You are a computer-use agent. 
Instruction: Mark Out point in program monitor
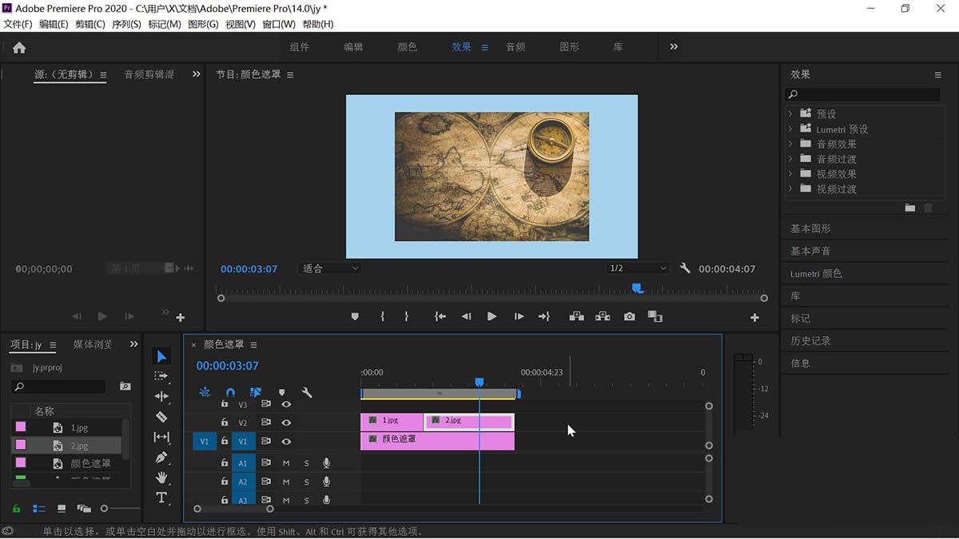(406, 317)
